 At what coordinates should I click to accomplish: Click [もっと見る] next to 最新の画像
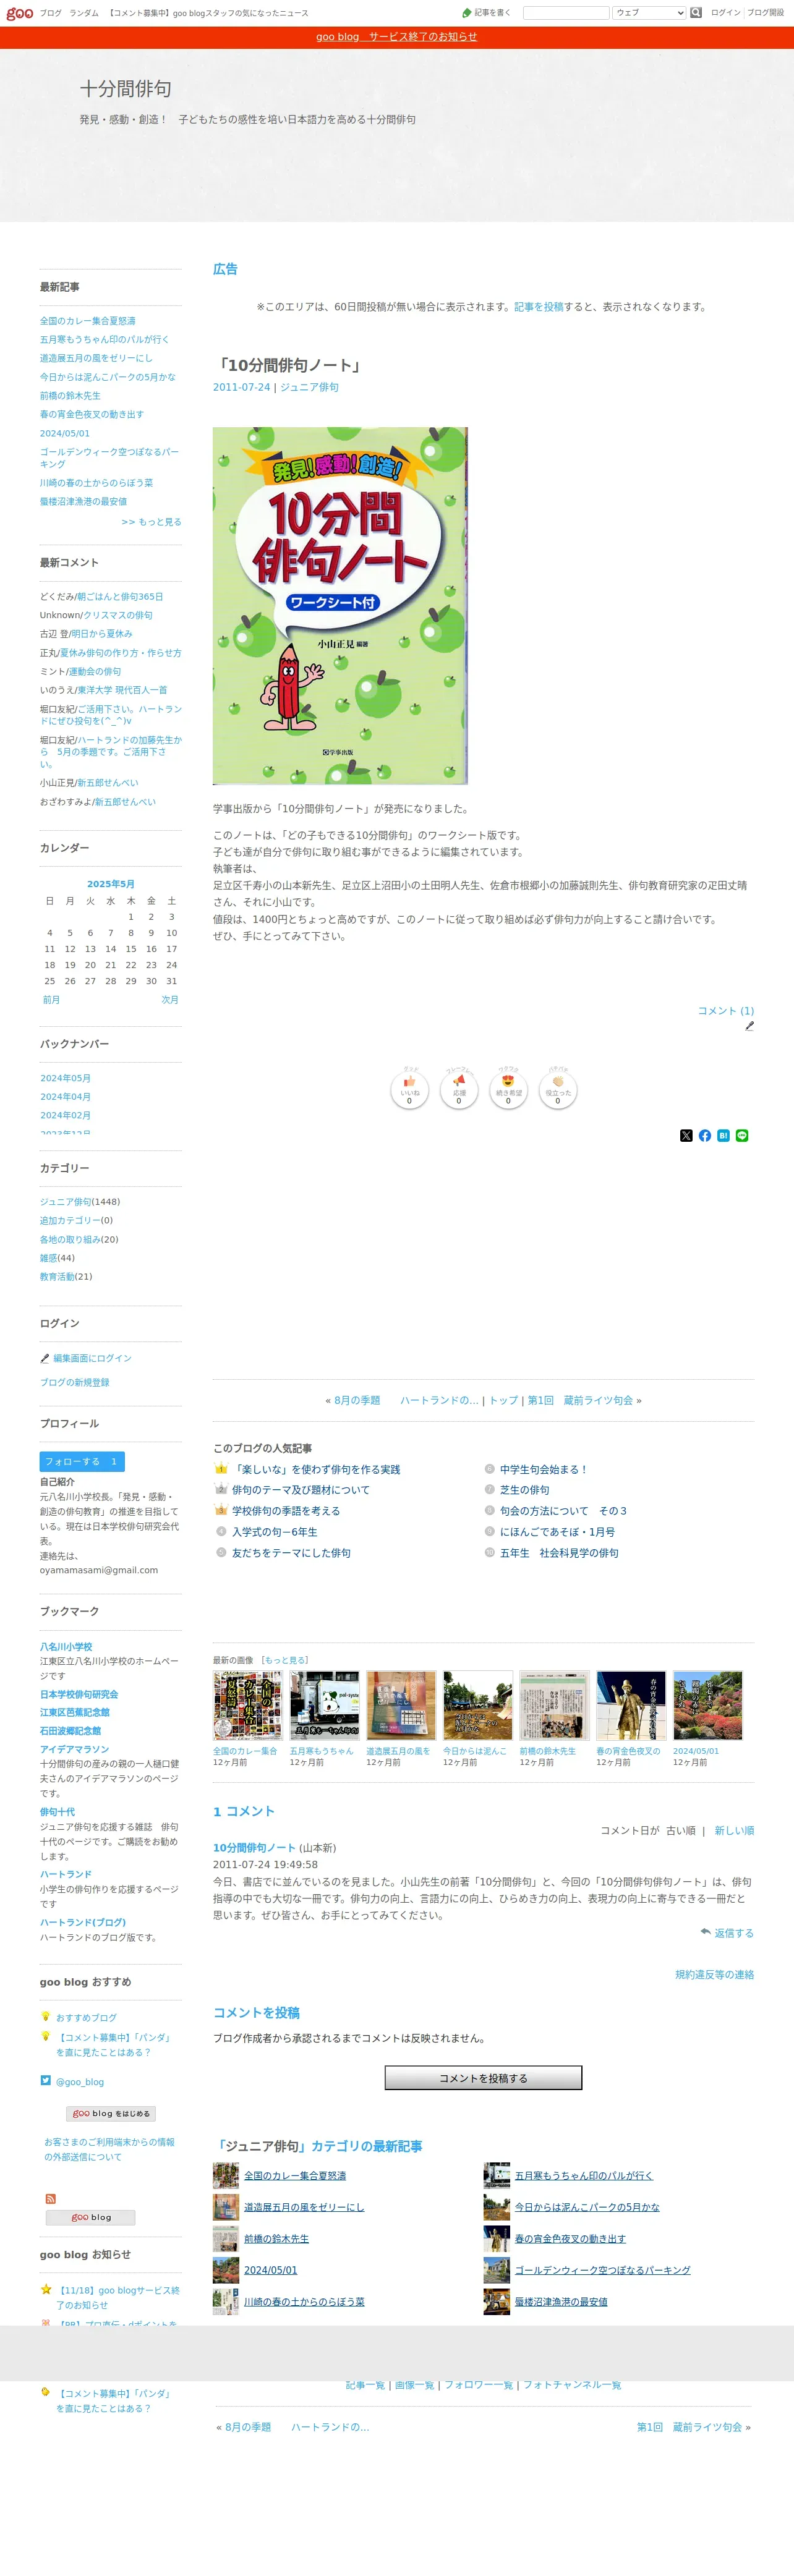[x=285, y=1660]
